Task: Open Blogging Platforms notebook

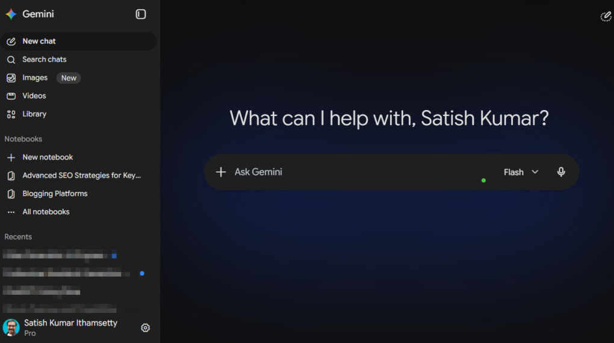Action: (x=79, y=194)
